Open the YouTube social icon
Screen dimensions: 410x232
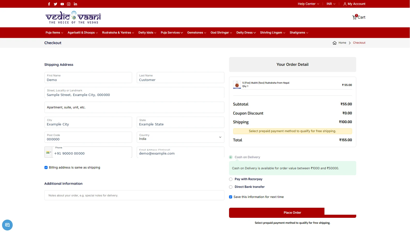pyautogui.click(x=62, y=4)
